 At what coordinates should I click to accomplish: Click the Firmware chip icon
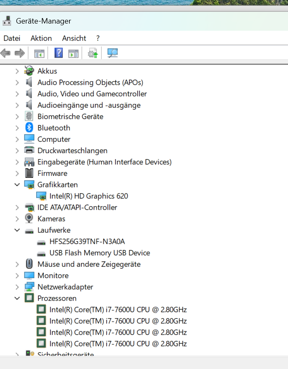[29, 173]
